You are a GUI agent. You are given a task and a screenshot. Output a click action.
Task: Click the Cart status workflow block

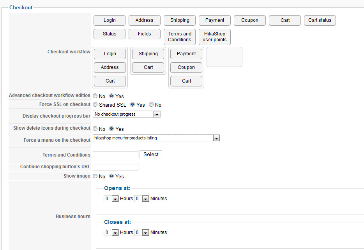[x=320, y=21]
